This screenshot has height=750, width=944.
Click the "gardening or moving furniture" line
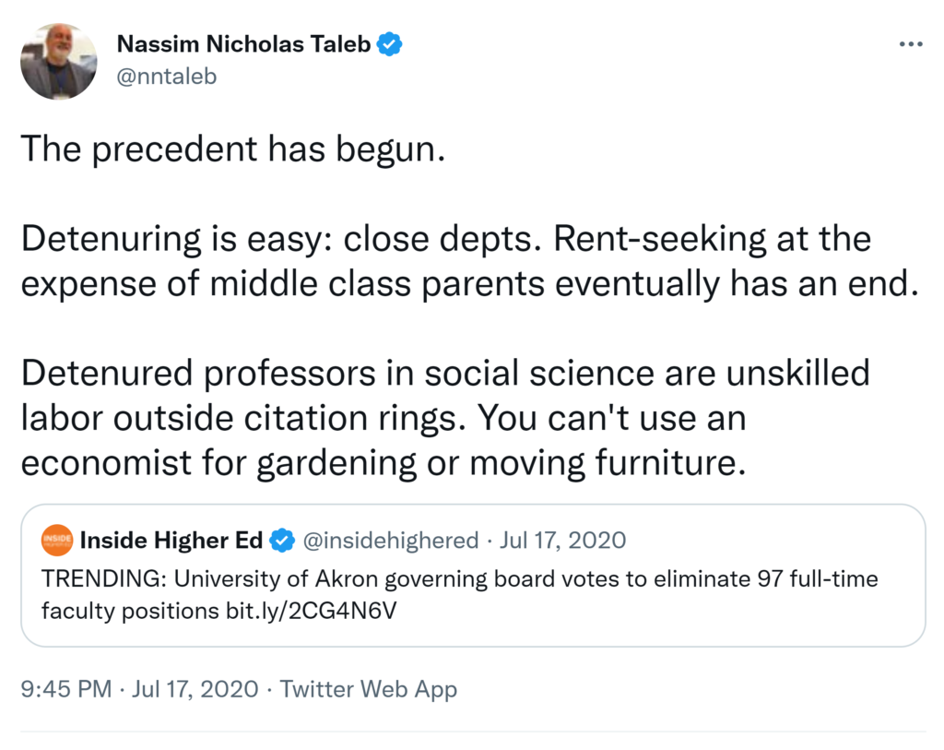[x=498, y=462]
